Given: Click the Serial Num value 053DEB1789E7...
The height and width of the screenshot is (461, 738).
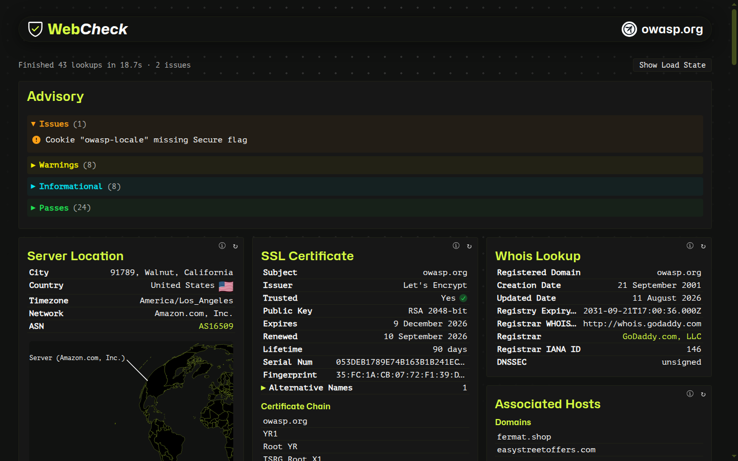Looking at the screenshot, I should pyautogui.click(x=400, y=362).
